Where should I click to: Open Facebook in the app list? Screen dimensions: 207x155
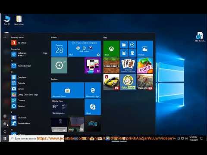tap(29, 118)
